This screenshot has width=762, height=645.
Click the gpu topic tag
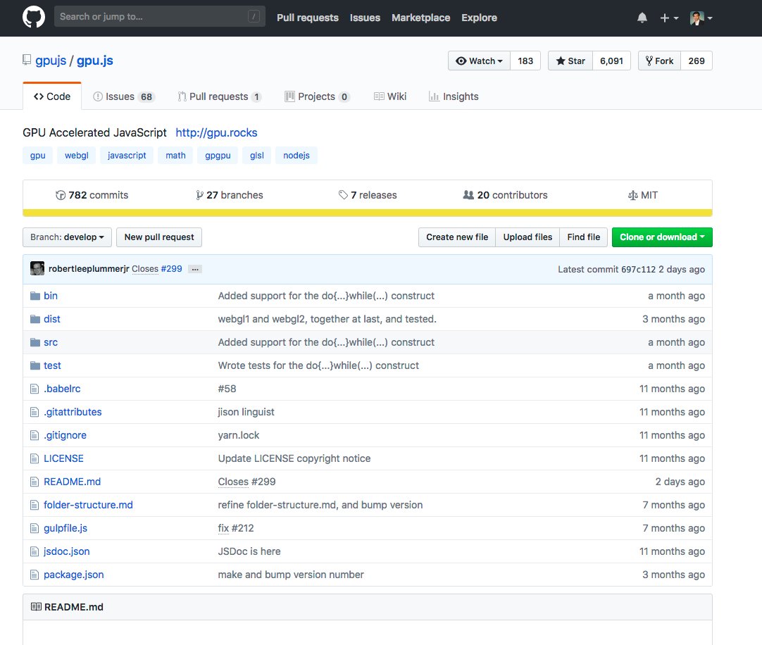[x=37, y=156]
